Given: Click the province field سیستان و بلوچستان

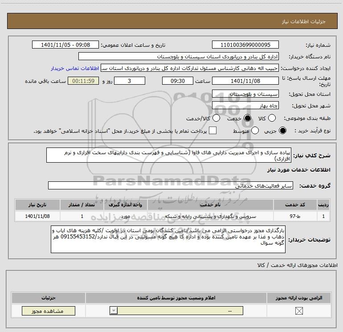Looking at the screenshot, I should 245,94.
